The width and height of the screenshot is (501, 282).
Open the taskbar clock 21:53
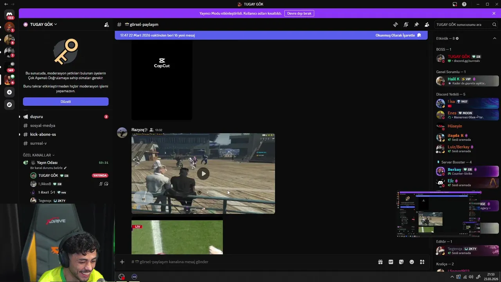tap(490, 277)
